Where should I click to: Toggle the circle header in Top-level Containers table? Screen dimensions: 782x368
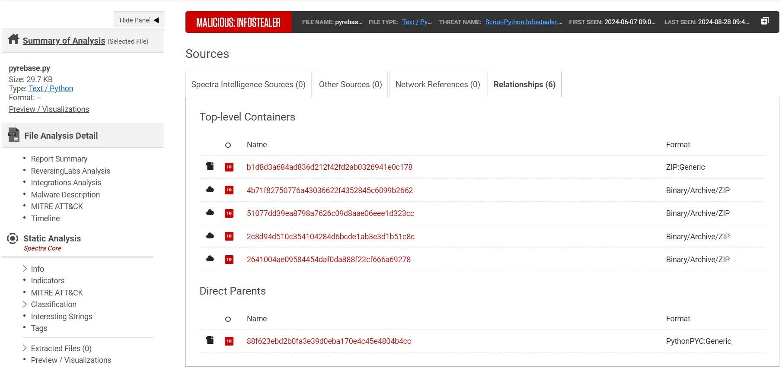coord(228,145)
